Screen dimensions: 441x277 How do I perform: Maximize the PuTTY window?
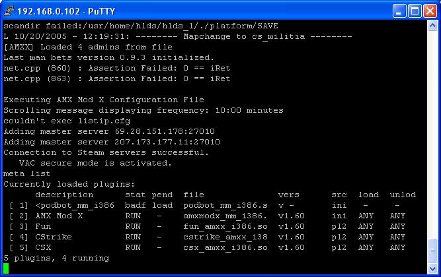pos(415,11)
